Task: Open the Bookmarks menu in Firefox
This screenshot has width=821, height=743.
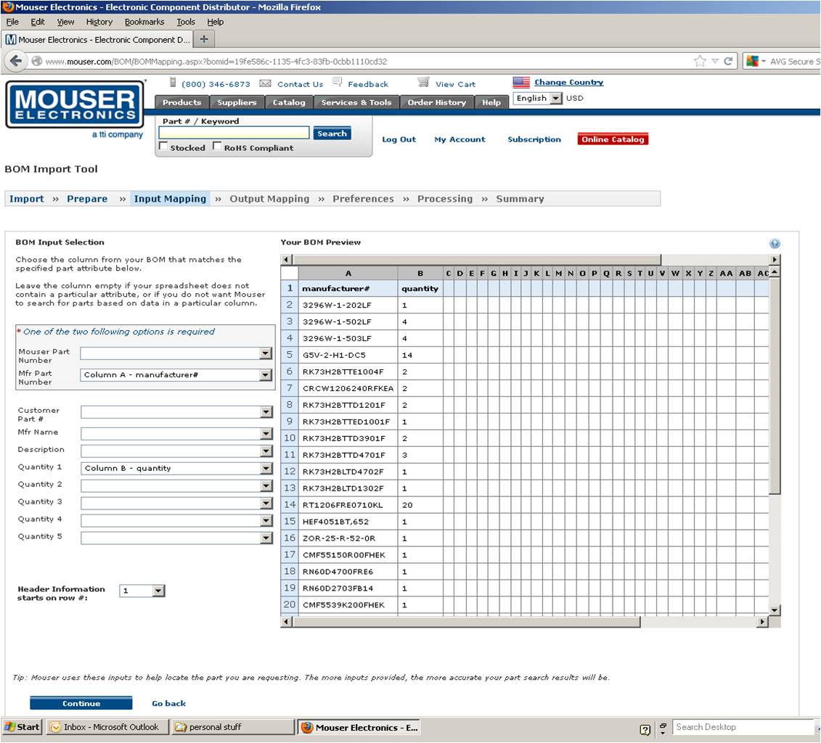Action: click(x=144, y=22)
